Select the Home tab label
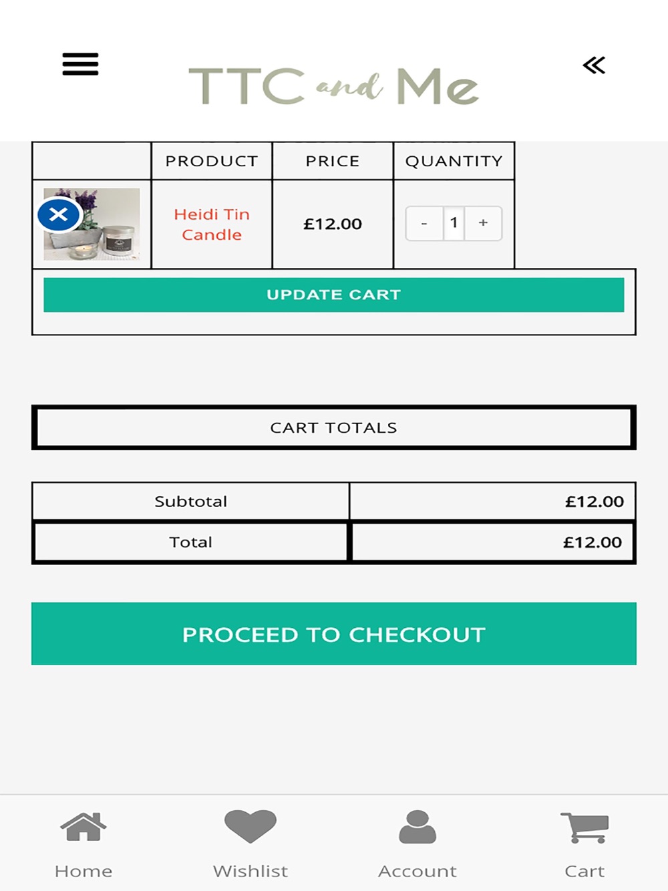668x891 pixels. click(x=83, y=871)
